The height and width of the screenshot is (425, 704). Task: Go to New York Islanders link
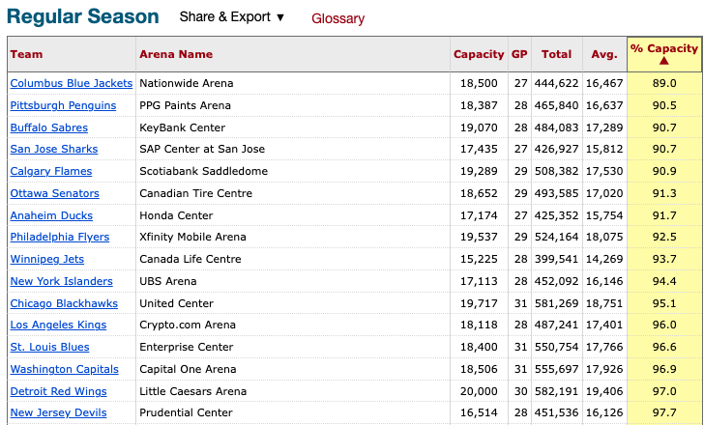click(62, 281)
